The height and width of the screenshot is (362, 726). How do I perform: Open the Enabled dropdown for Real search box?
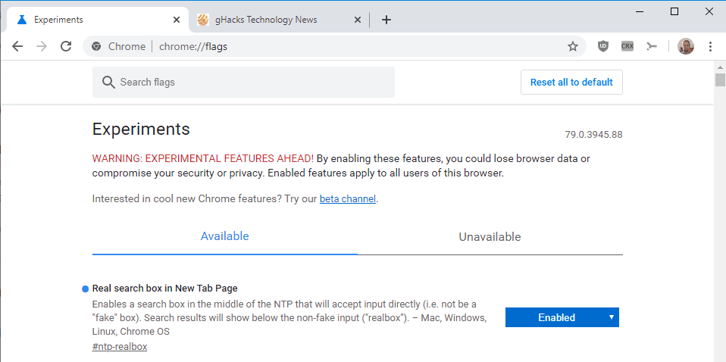(562, 317)
